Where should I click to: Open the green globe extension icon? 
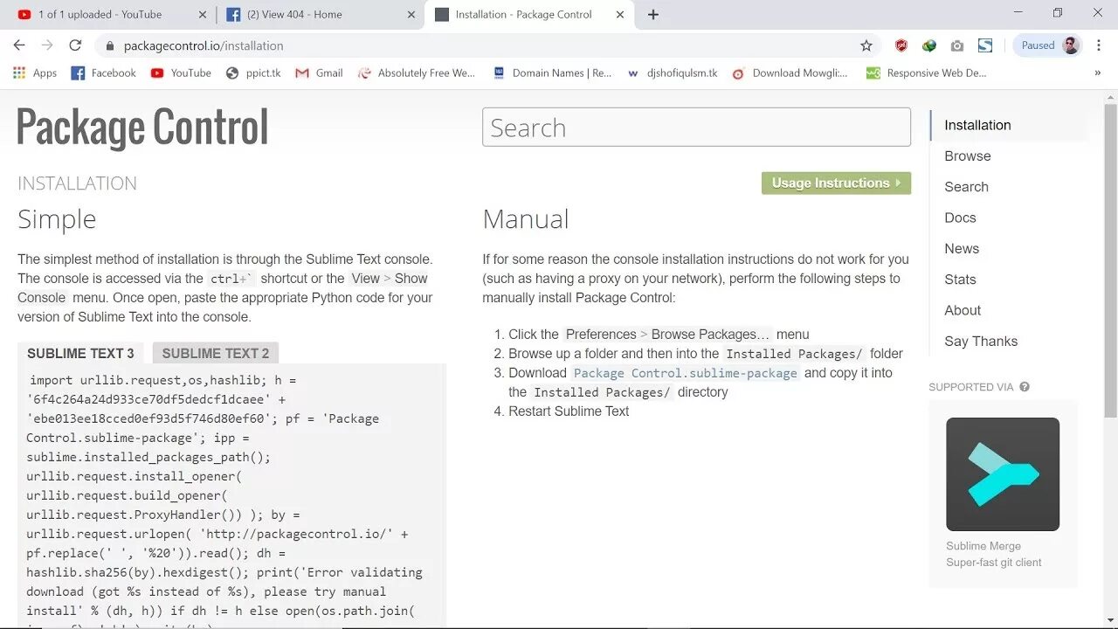(929, 45)
